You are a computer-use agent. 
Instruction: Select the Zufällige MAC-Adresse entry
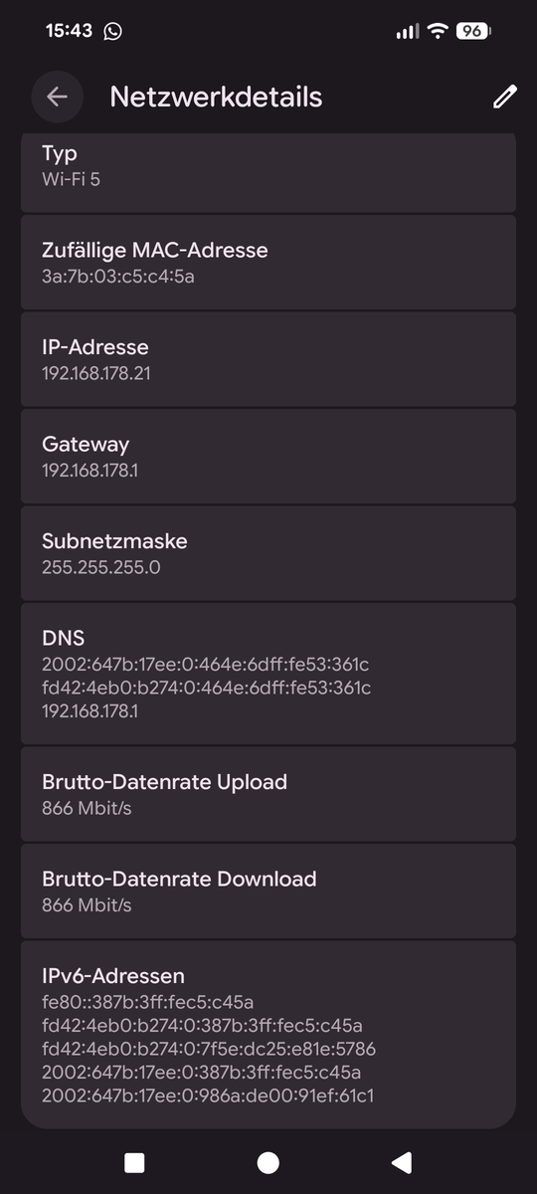(268, 262)
